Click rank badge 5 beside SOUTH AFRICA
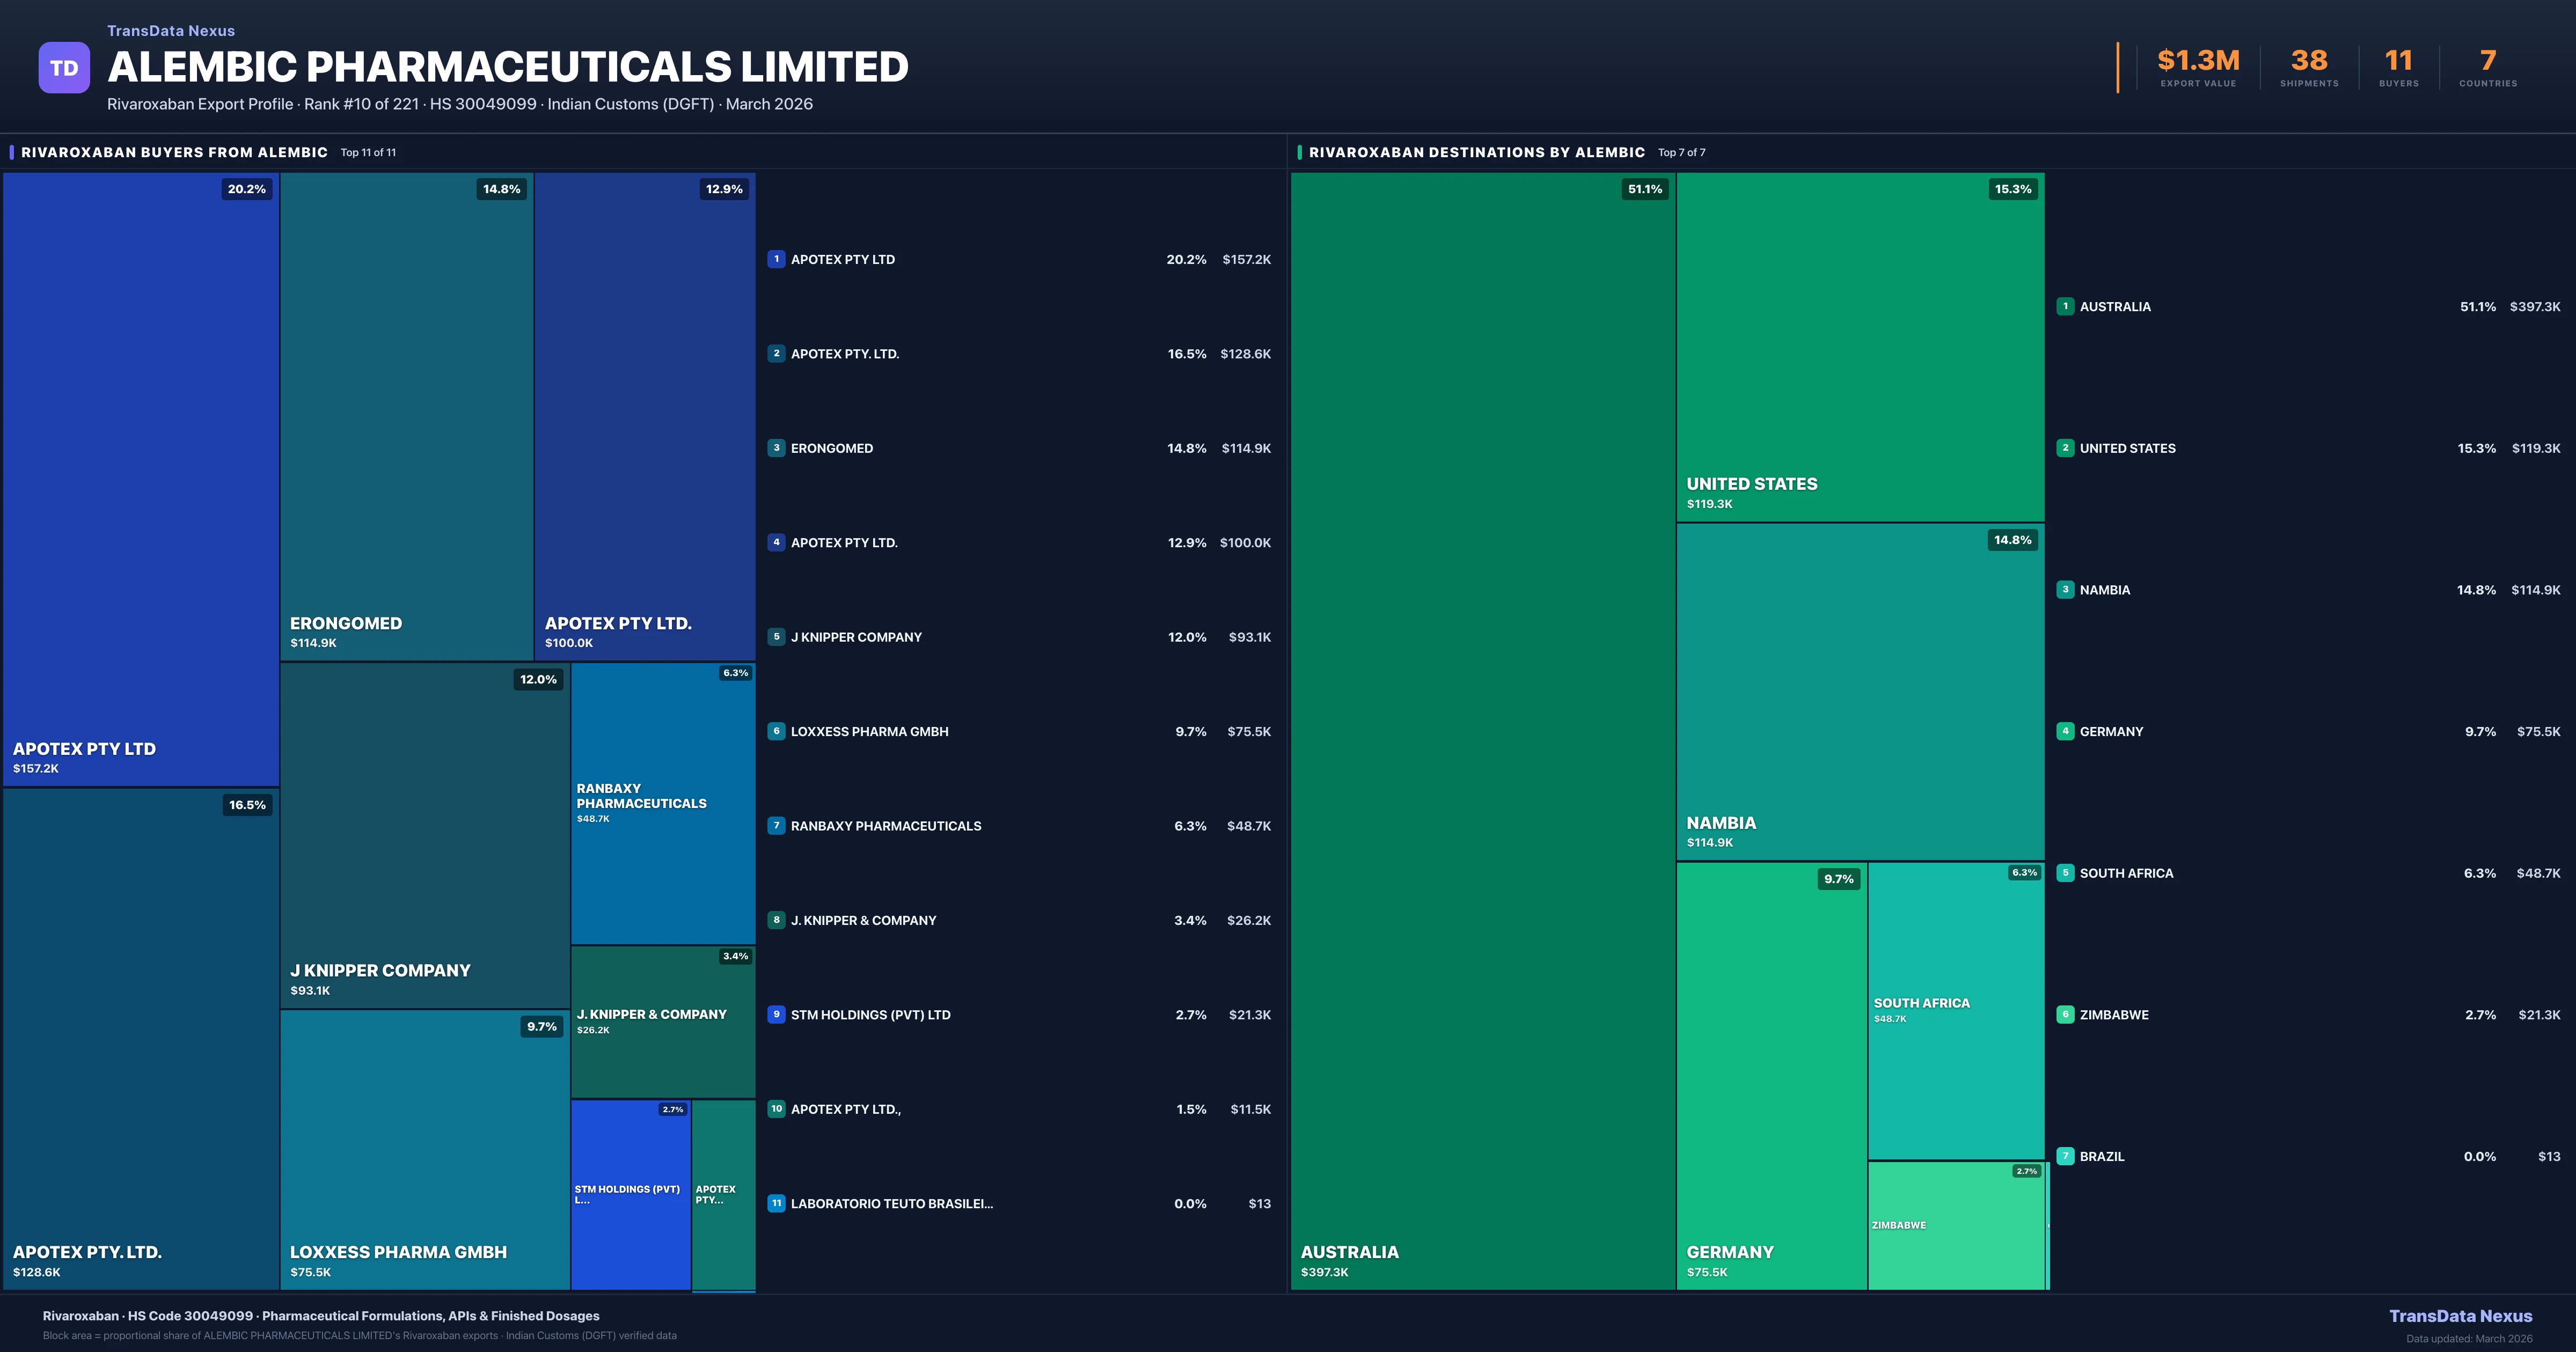 2065,873
